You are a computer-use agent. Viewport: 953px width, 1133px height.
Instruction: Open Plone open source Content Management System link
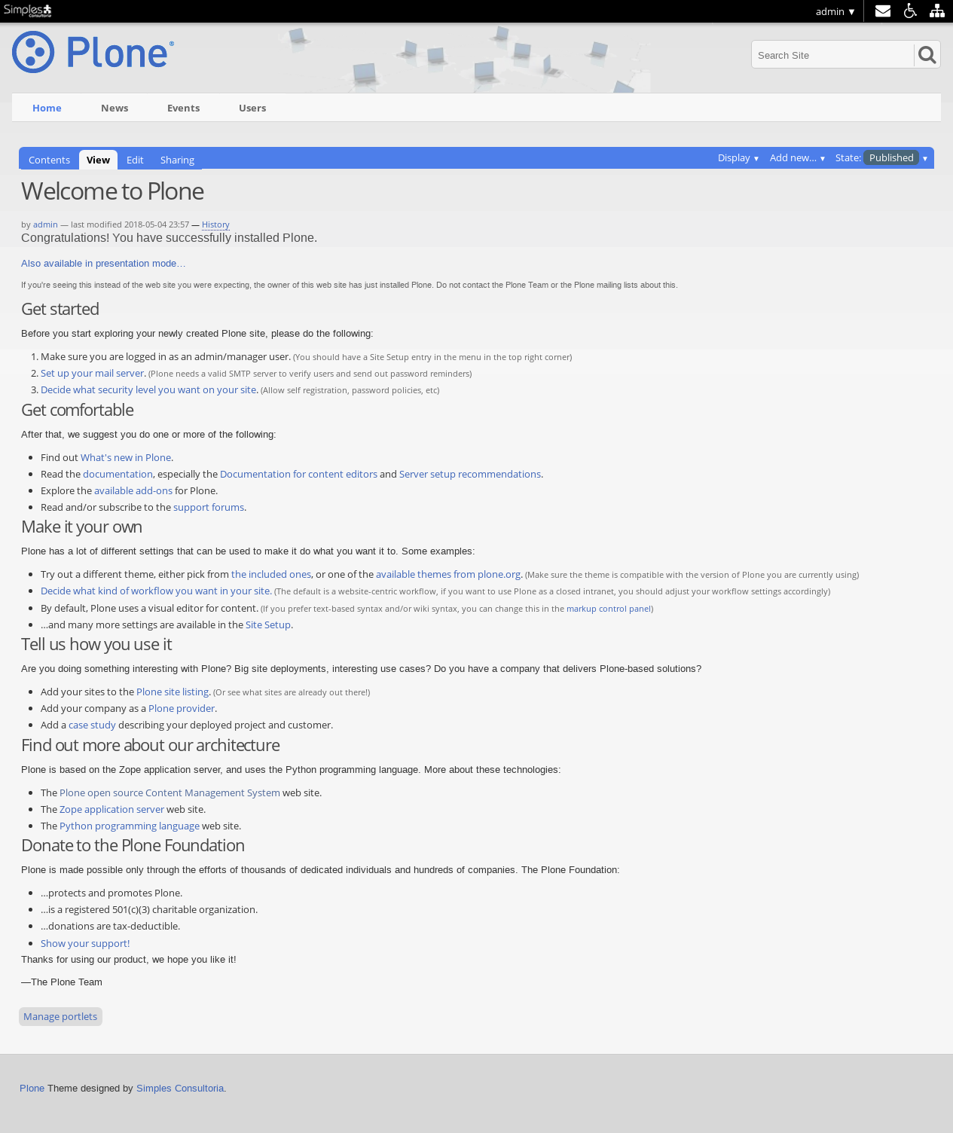point(170,792)
